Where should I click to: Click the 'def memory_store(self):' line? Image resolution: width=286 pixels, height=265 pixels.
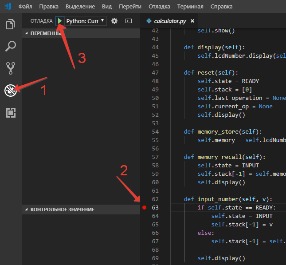point(223,132)
